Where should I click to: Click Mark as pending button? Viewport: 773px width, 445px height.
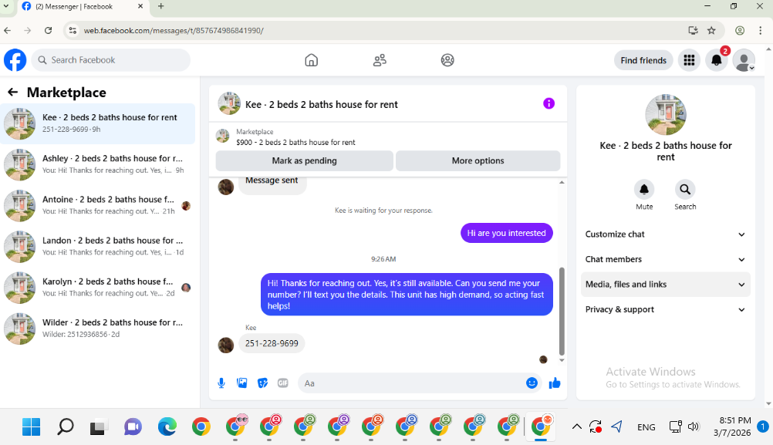click(x=304, y=160)
